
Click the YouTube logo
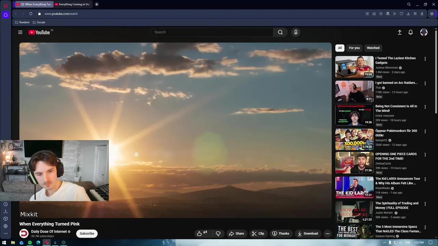click(39, 32)
